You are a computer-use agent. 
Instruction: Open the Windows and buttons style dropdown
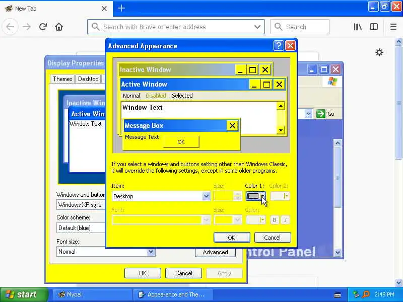click(x=81, y=205)
